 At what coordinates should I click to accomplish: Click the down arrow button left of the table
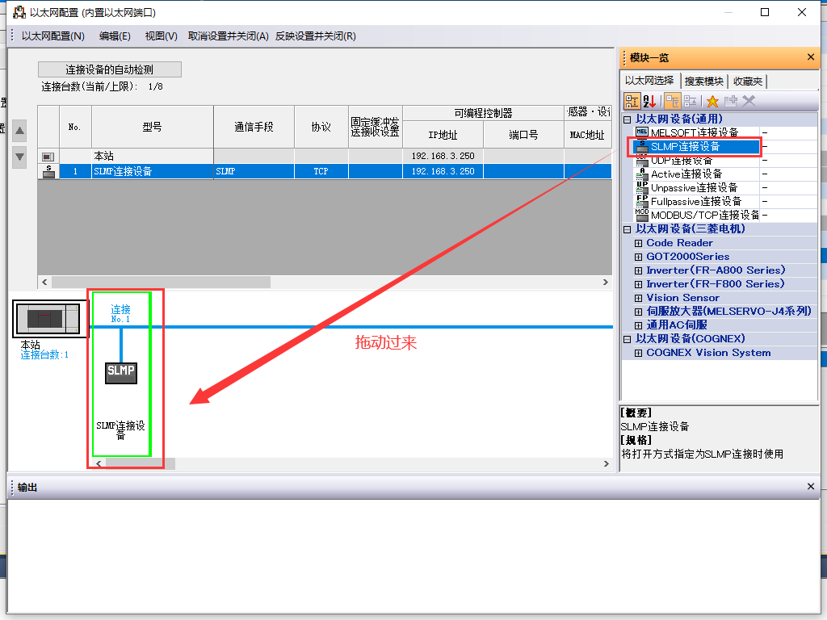coord(19,157)
